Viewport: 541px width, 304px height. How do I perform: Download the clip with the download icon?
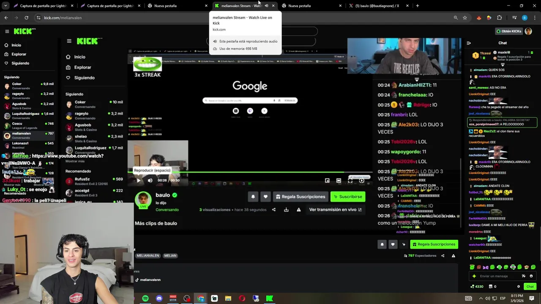click(x=286, y=209)
